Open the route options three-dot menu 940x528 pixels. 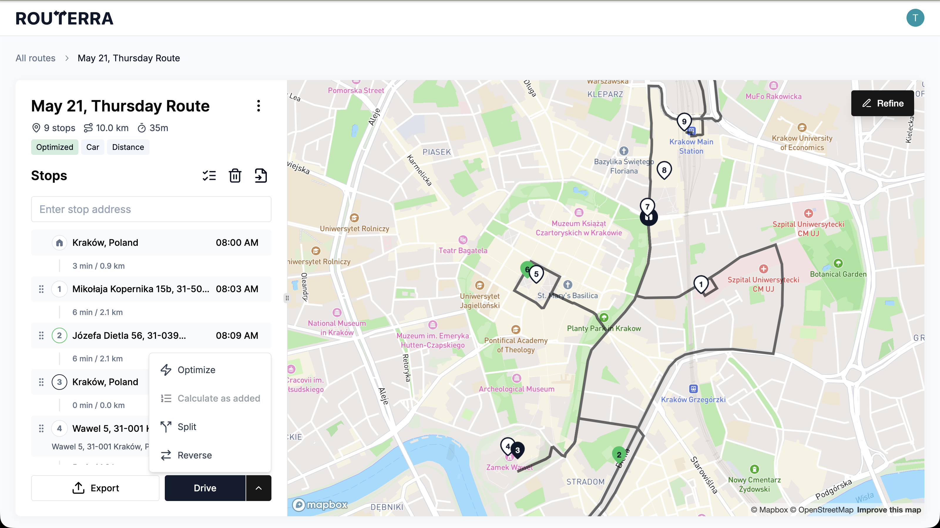click(x=258, y=106)
